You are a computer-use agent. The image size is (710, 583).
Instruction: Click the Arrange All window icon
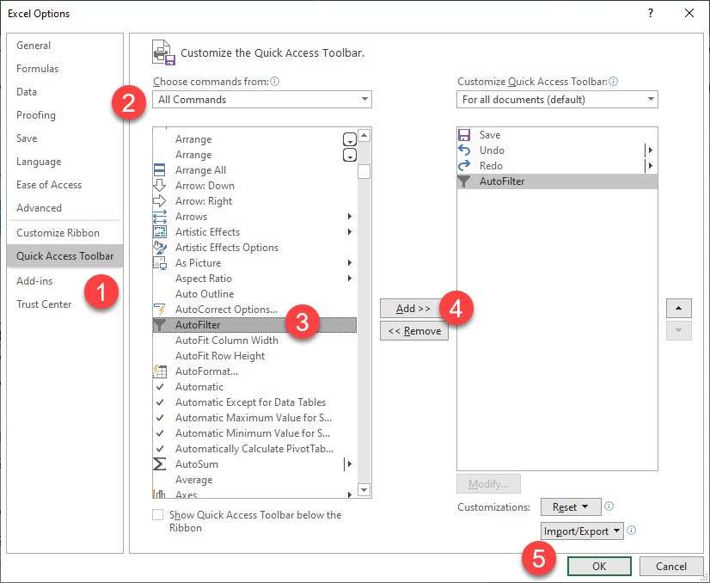click(x=159, y=170)
